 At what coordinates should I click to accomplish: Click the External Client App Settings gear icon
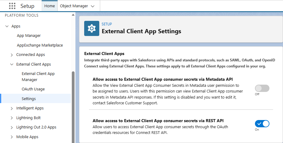click(92, 28)
